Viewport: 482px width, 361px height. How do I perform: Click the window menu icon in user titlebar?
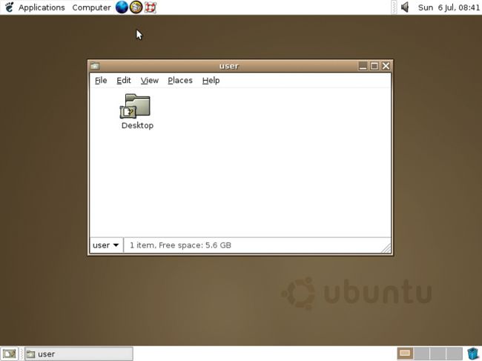(x=95, y=66)
